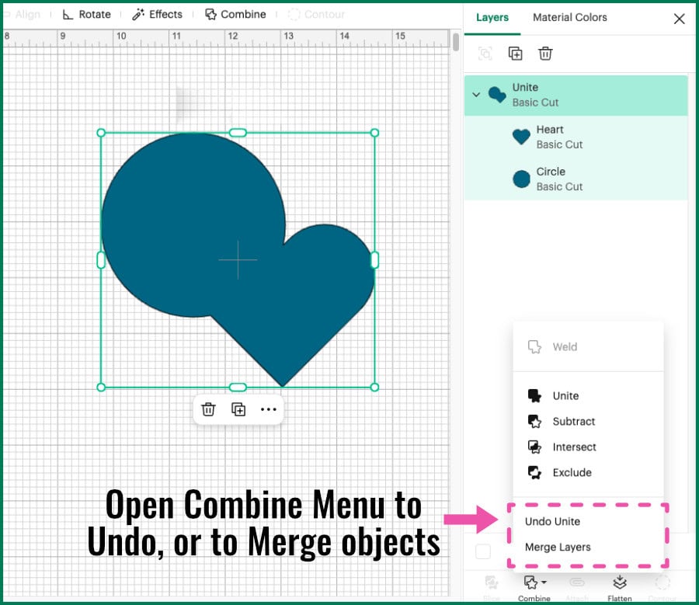The height and width of the screenshot is (605, 699).
Task: Choose Intersect in the Combine menu
Action: (x=588, y=447)
